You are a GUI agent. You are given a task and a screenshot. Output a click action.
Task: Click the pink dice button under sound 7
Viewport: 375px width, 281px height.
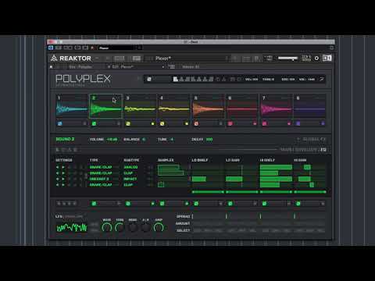click(x=264, y=123)
